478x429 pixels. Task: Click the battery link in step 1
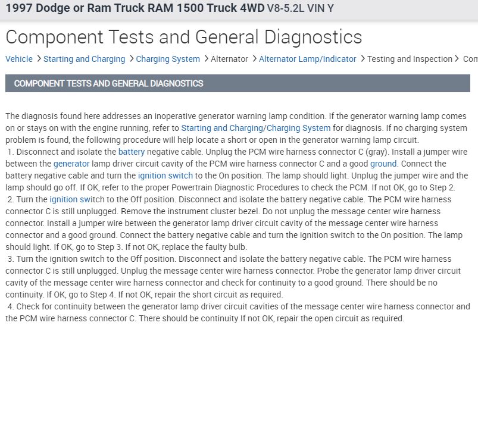pos(132,152)
